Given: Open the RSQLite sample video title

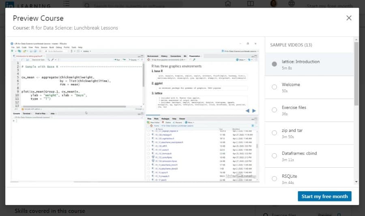Looking at the screenshot, I should point(289,176).
